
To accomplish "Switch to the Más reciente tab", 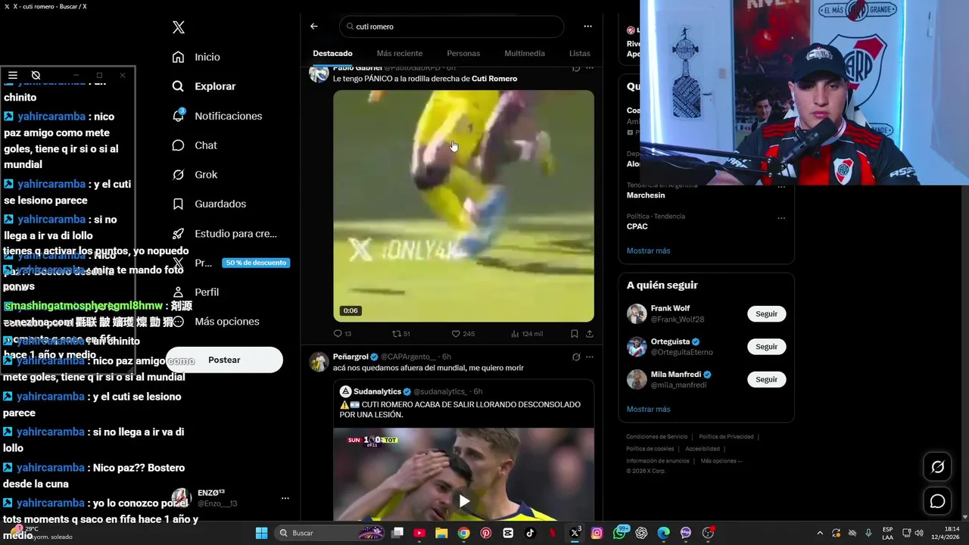I will pyautogui.click(x=400, y=54).
